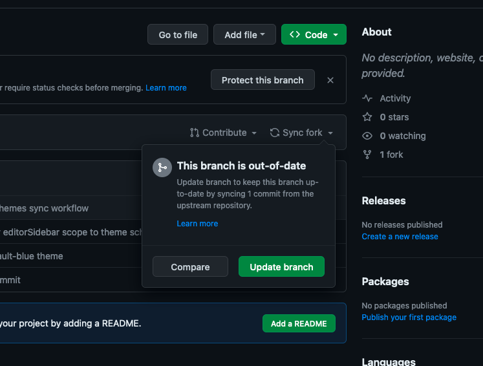Click the Contribute pull request icon
483x366 pixels.
point(195,133)
